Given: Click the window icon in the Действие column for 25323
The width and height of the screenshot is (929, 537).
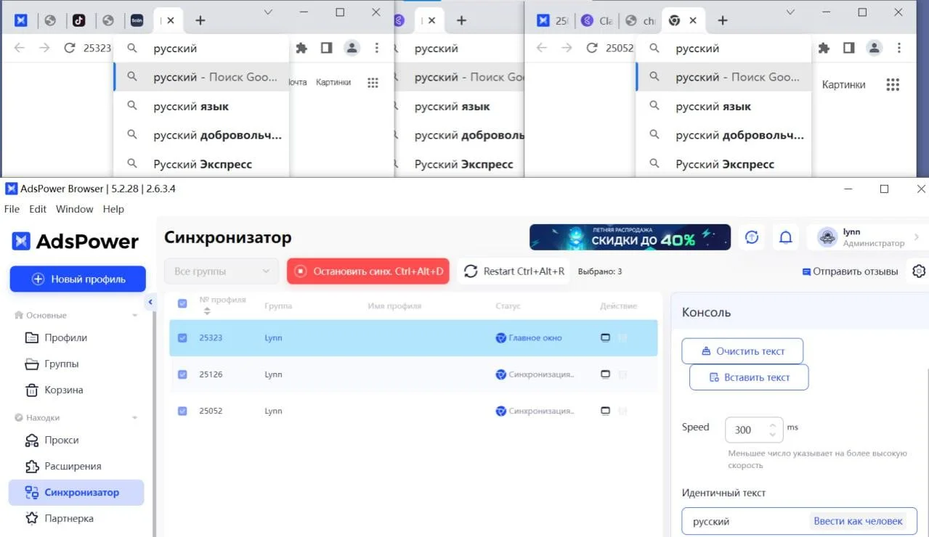Looking at the screenshot, I should [x=604, y=337].
